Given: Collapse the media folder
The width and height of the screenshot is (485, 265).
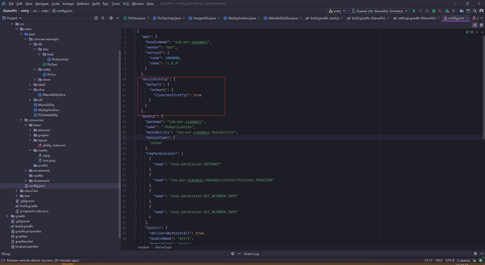Looking at the screenshot, I should click(30, 150).
